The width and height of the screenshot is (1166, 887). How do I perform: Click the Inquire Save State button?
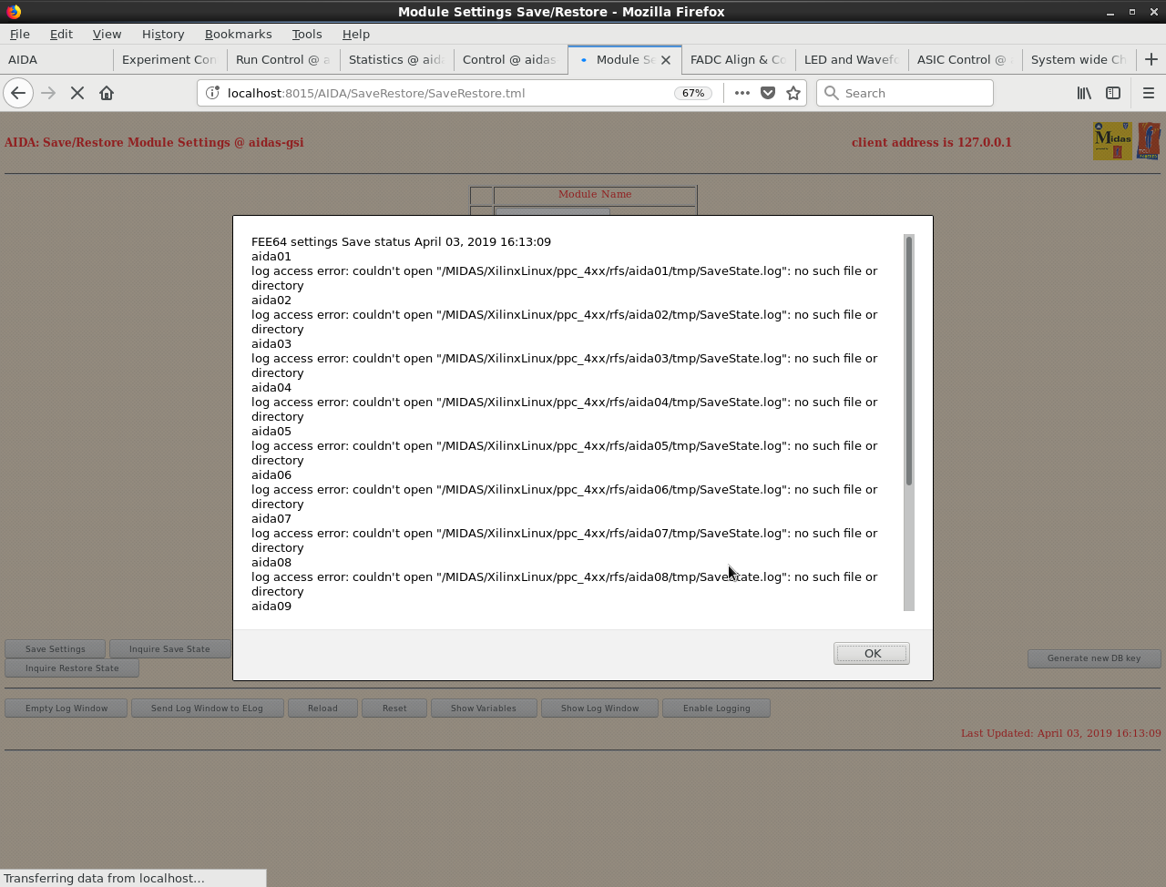(x=169, y=649)
